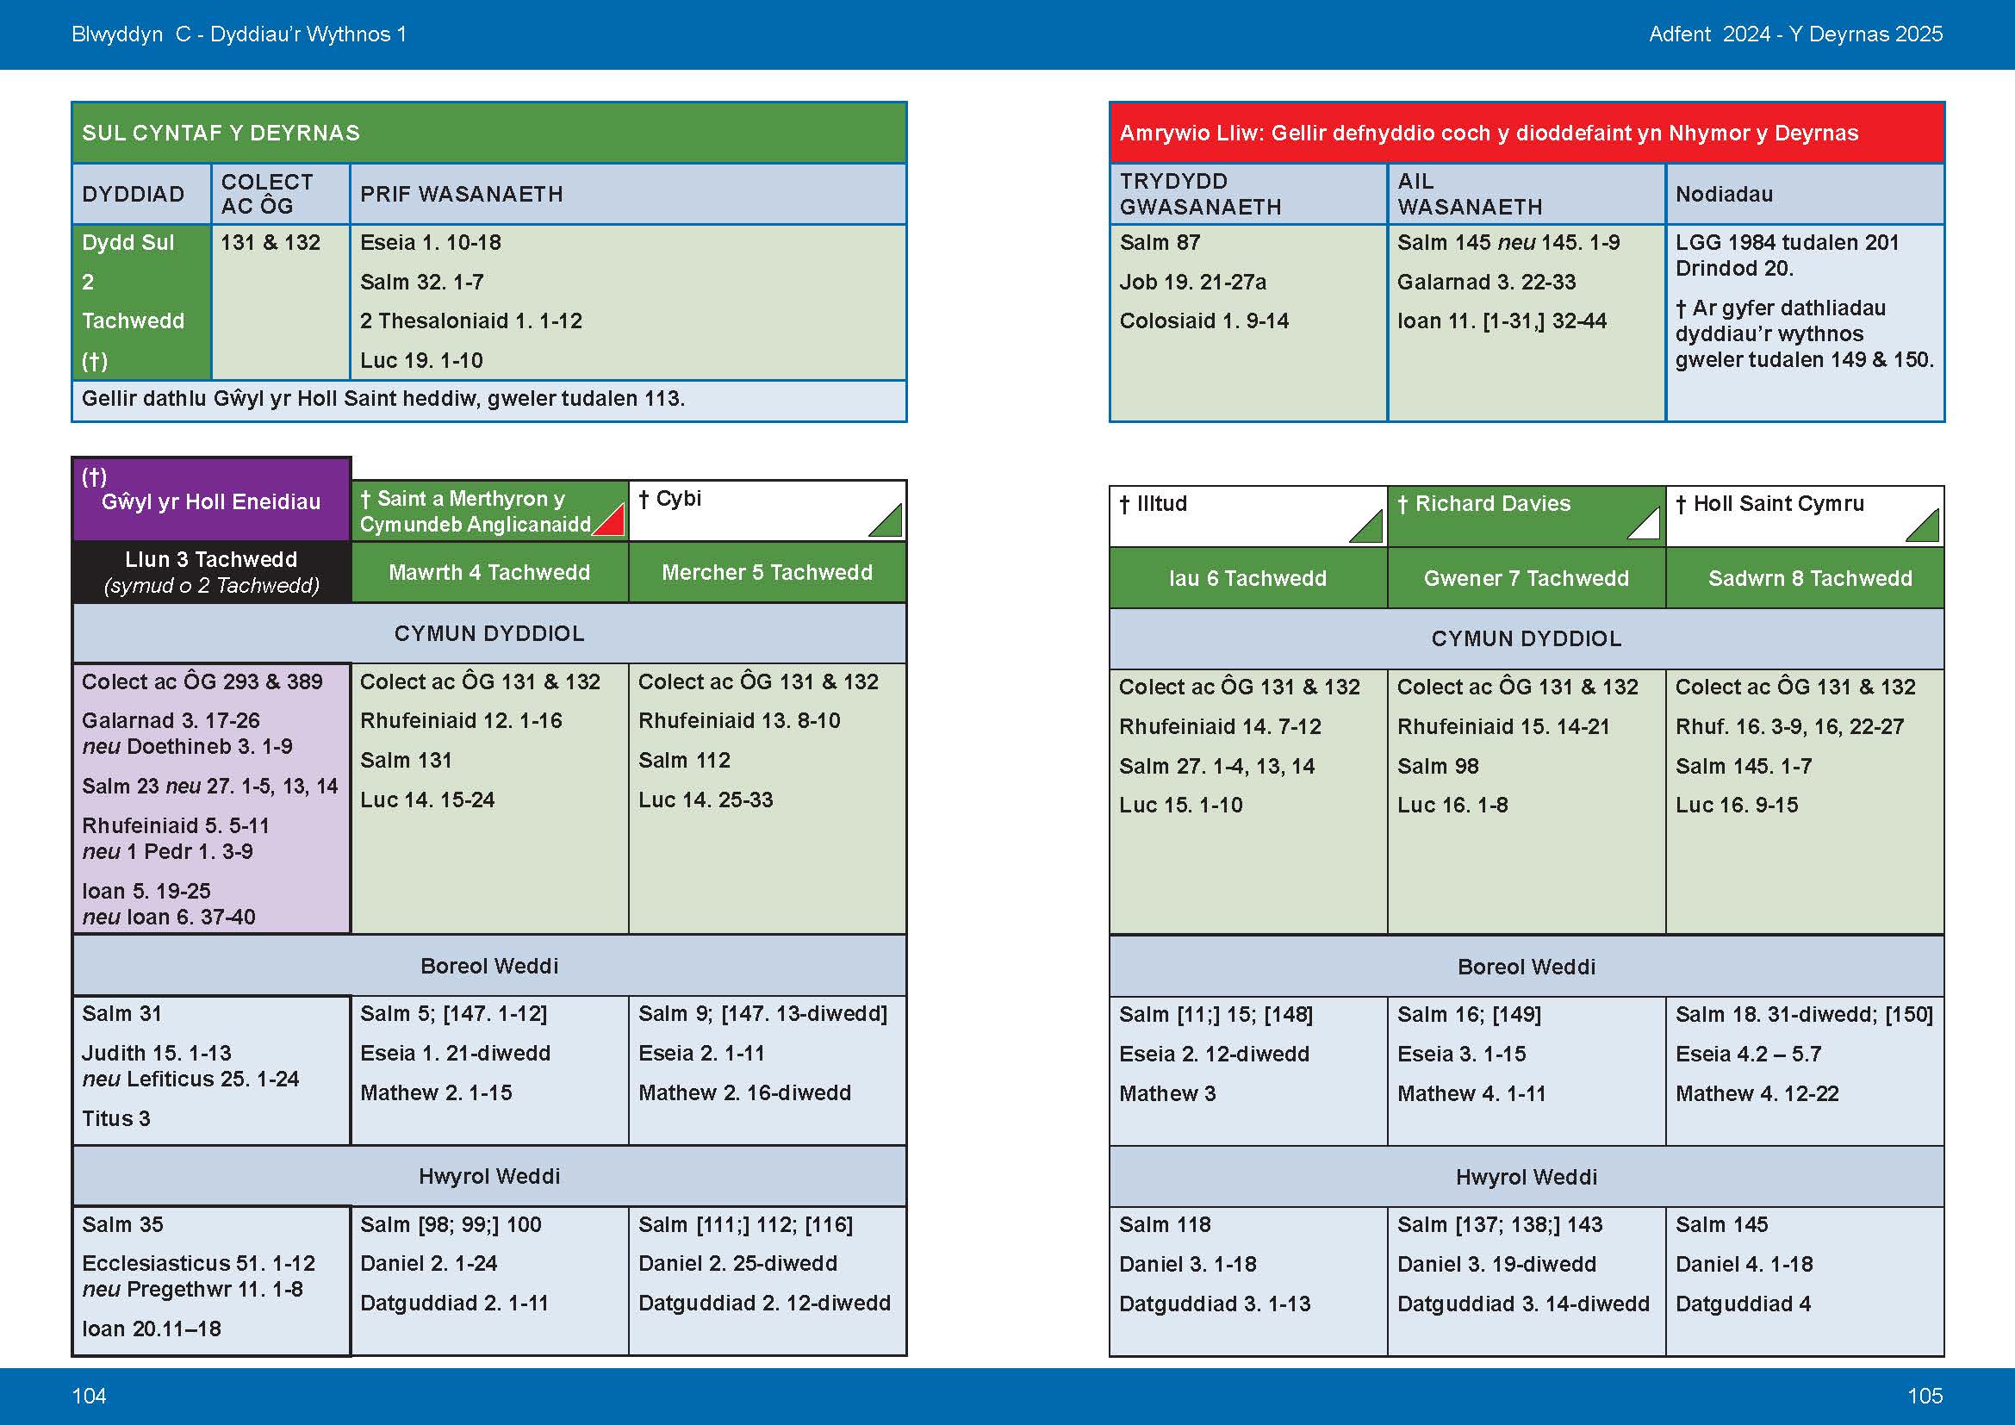
Task: Click page number 105 in footer
Action: point(1925,1396)
